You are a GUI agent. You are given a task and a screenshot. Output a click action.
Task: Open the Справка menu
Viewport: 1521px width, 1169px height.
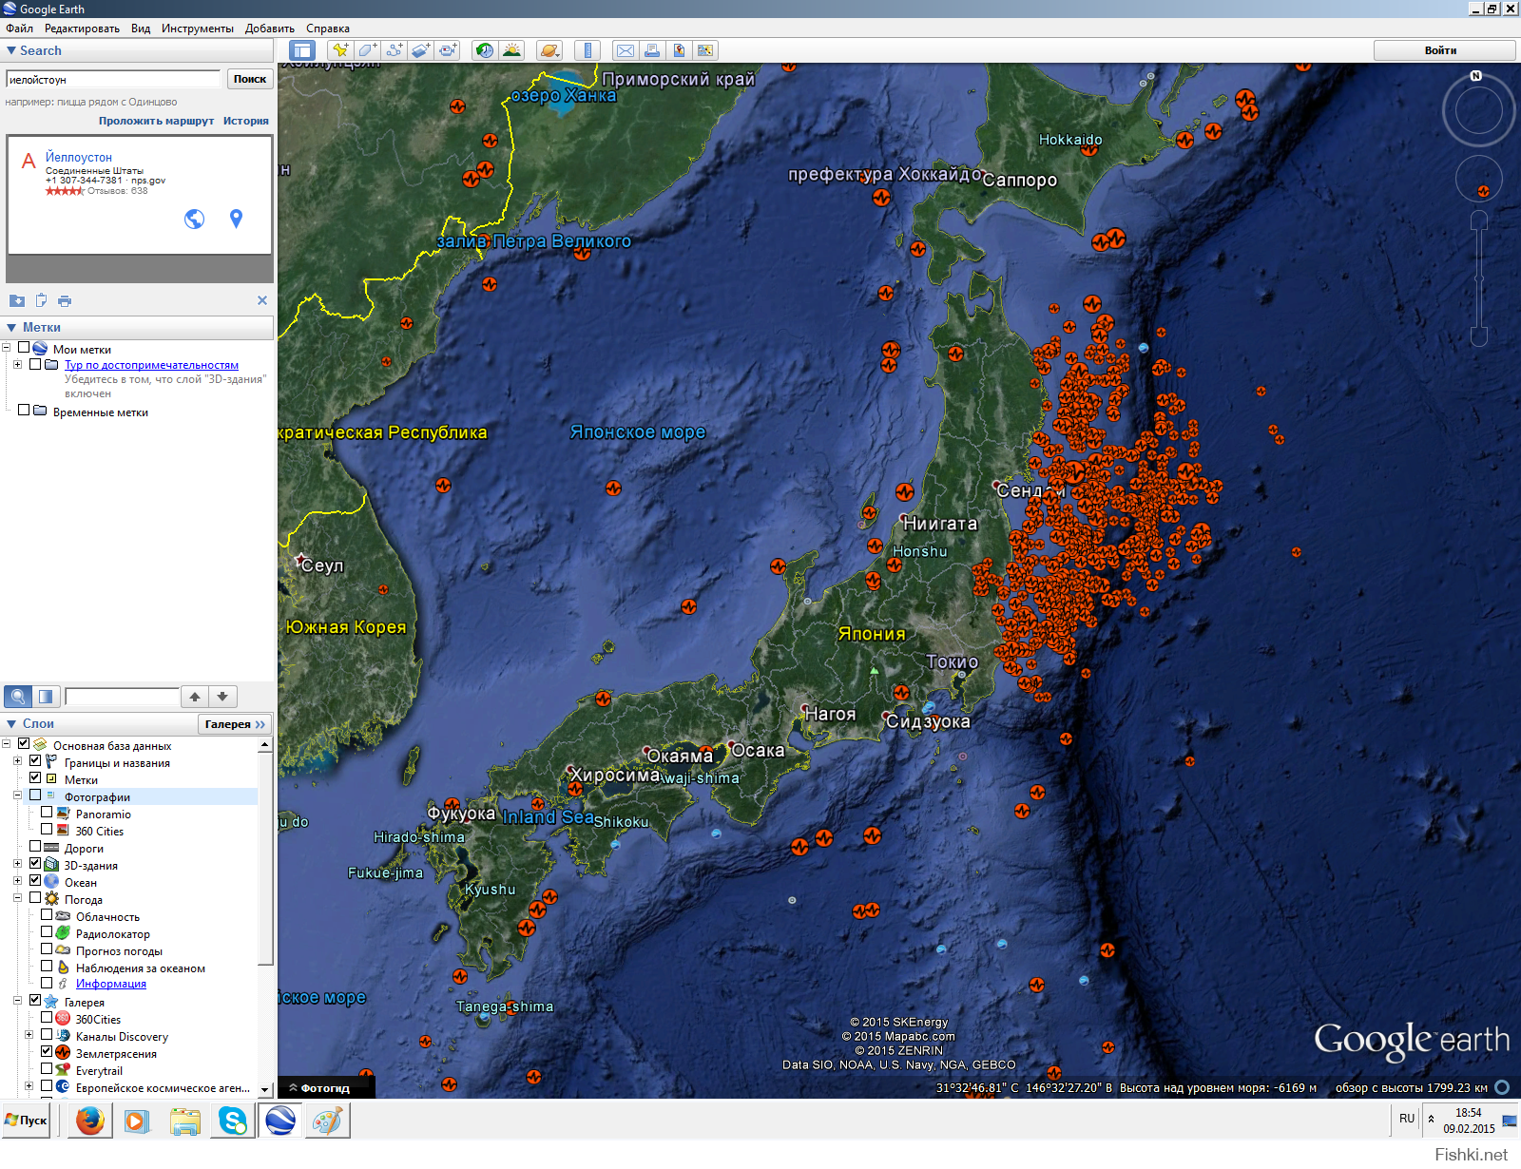click(x=328, y=29)
